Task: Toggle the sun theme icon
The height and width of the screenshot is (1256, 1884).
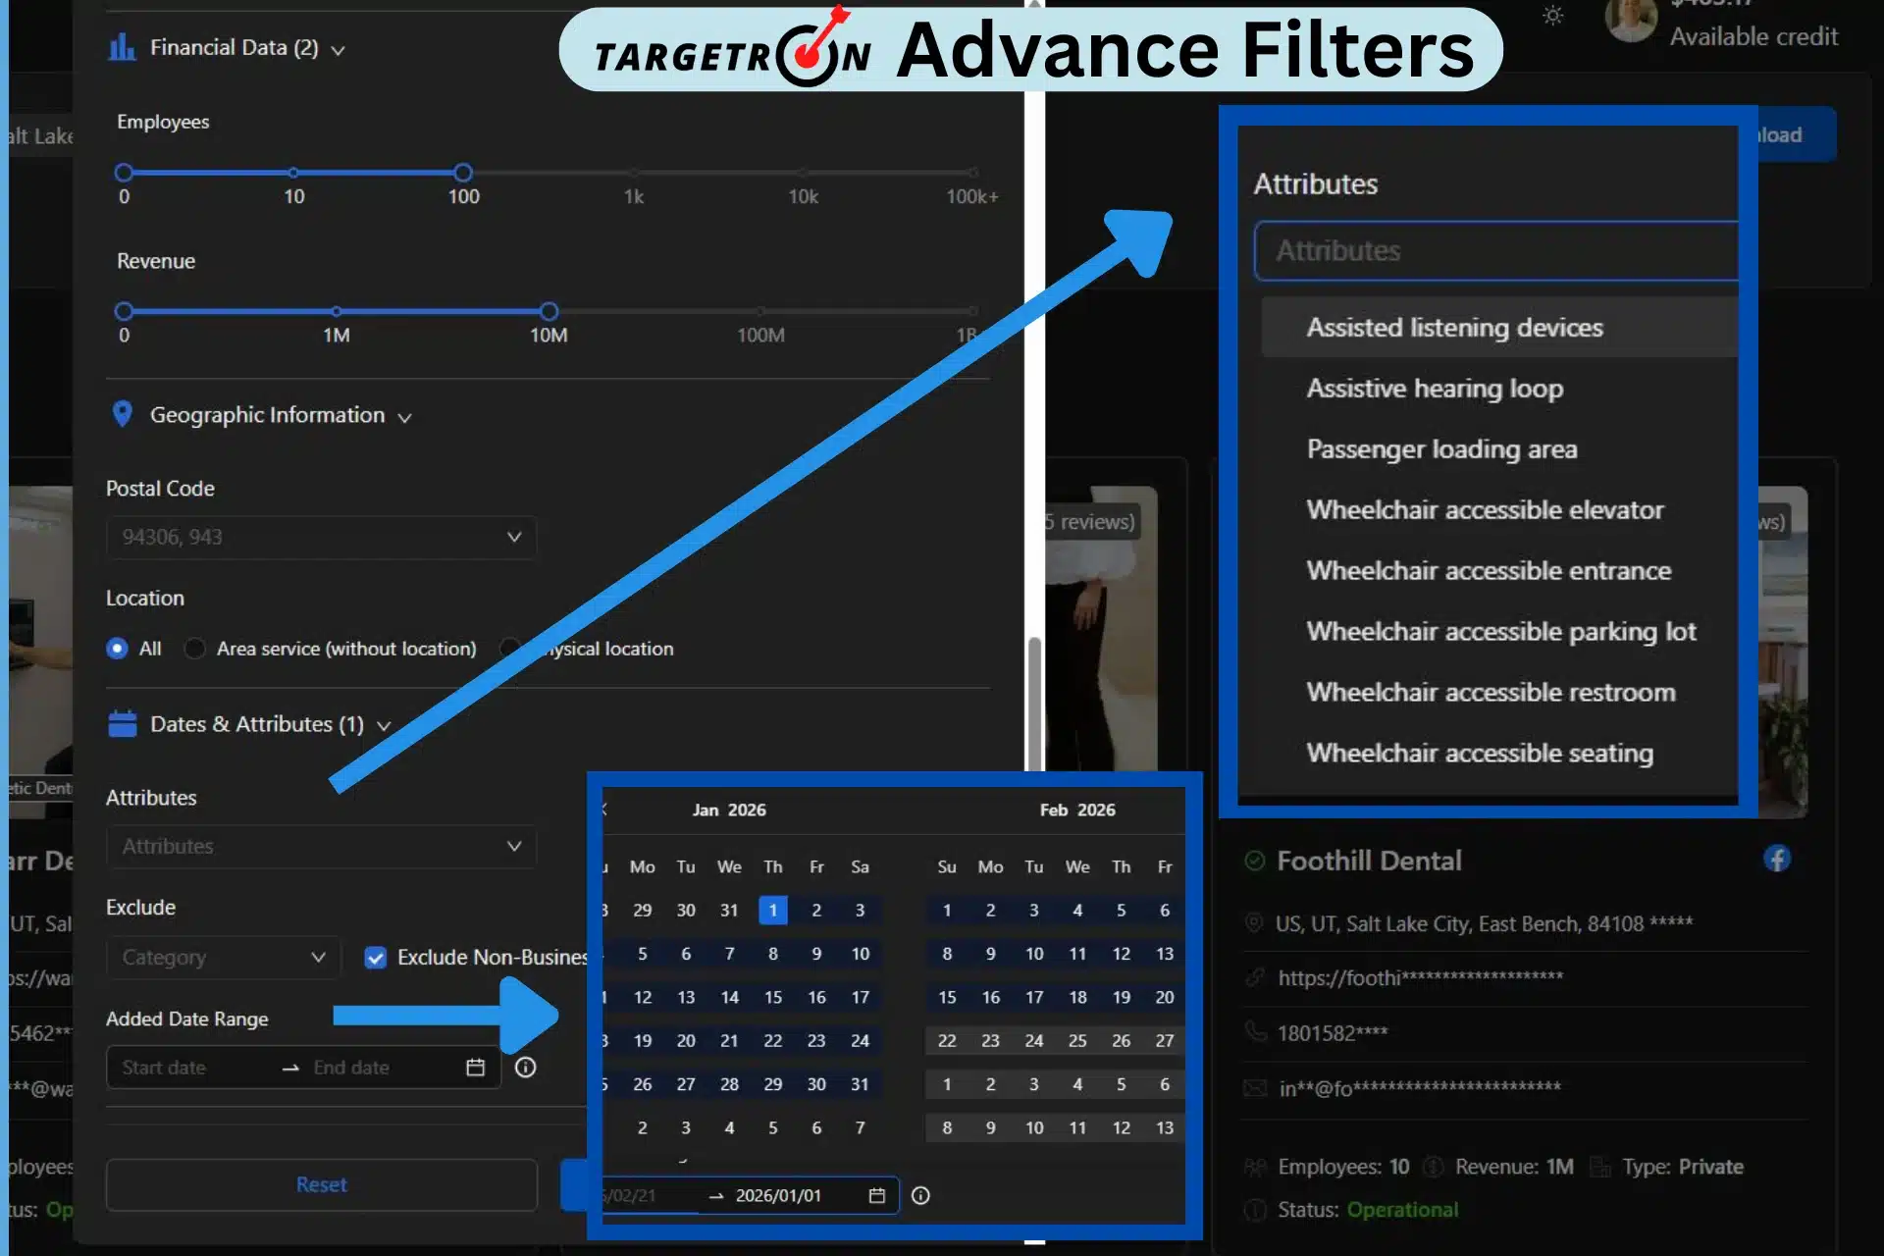Action: pos(1552,16)
